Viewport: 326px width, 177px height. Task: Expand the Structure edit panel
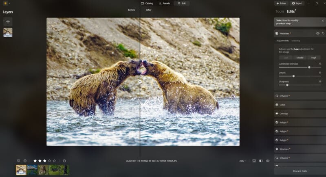coord(300,149)
